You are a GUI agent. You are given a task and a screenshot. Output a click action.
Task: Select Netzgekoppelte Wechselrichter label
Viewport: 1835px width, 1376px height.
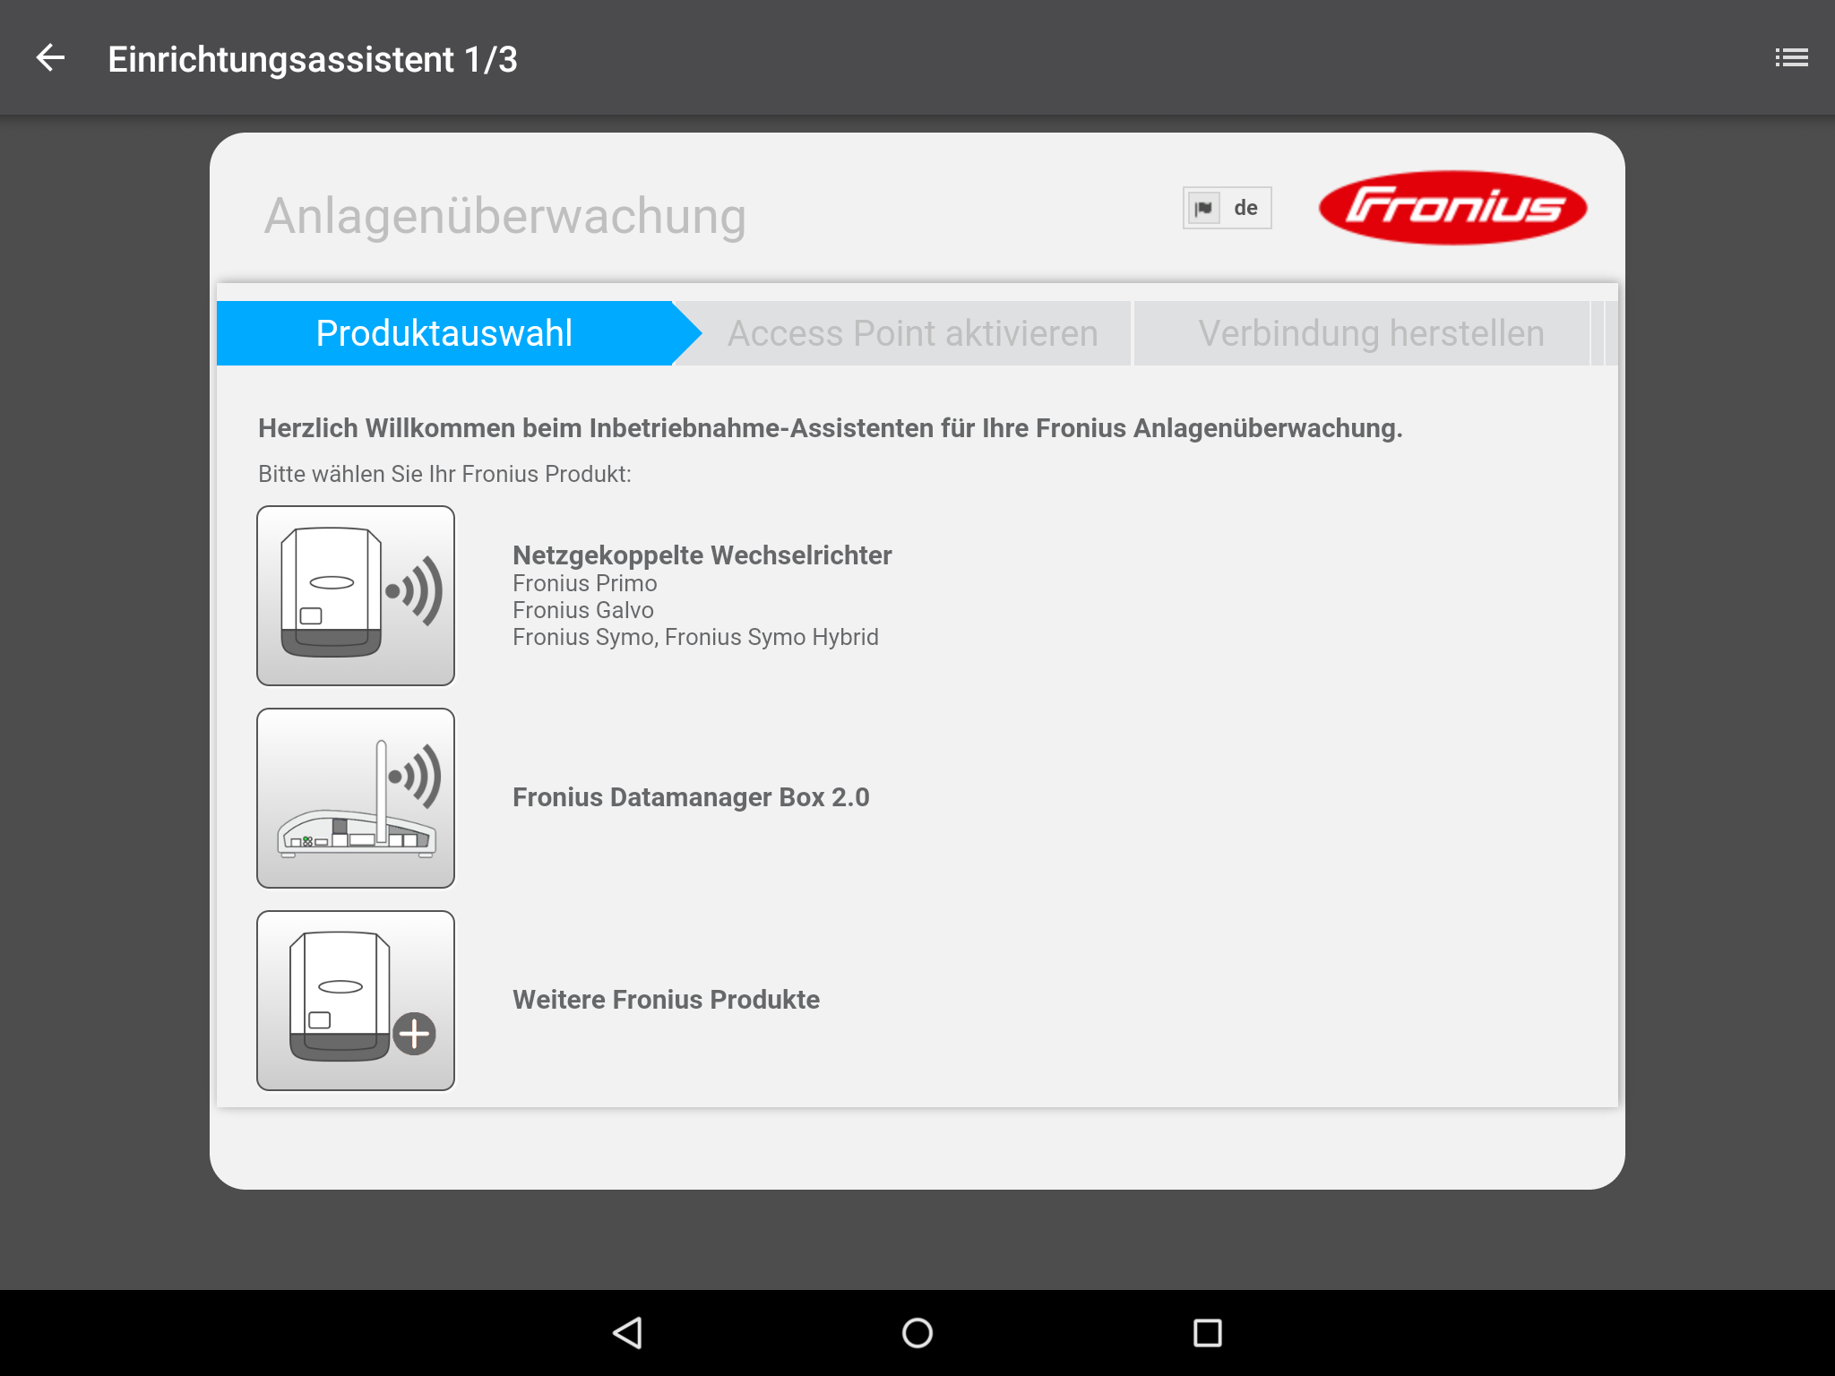(702, 555)
